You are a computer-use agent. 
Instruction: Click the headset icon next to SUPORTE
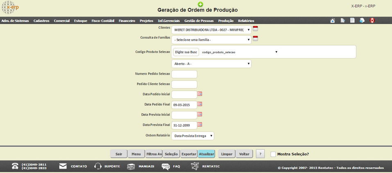98,166
